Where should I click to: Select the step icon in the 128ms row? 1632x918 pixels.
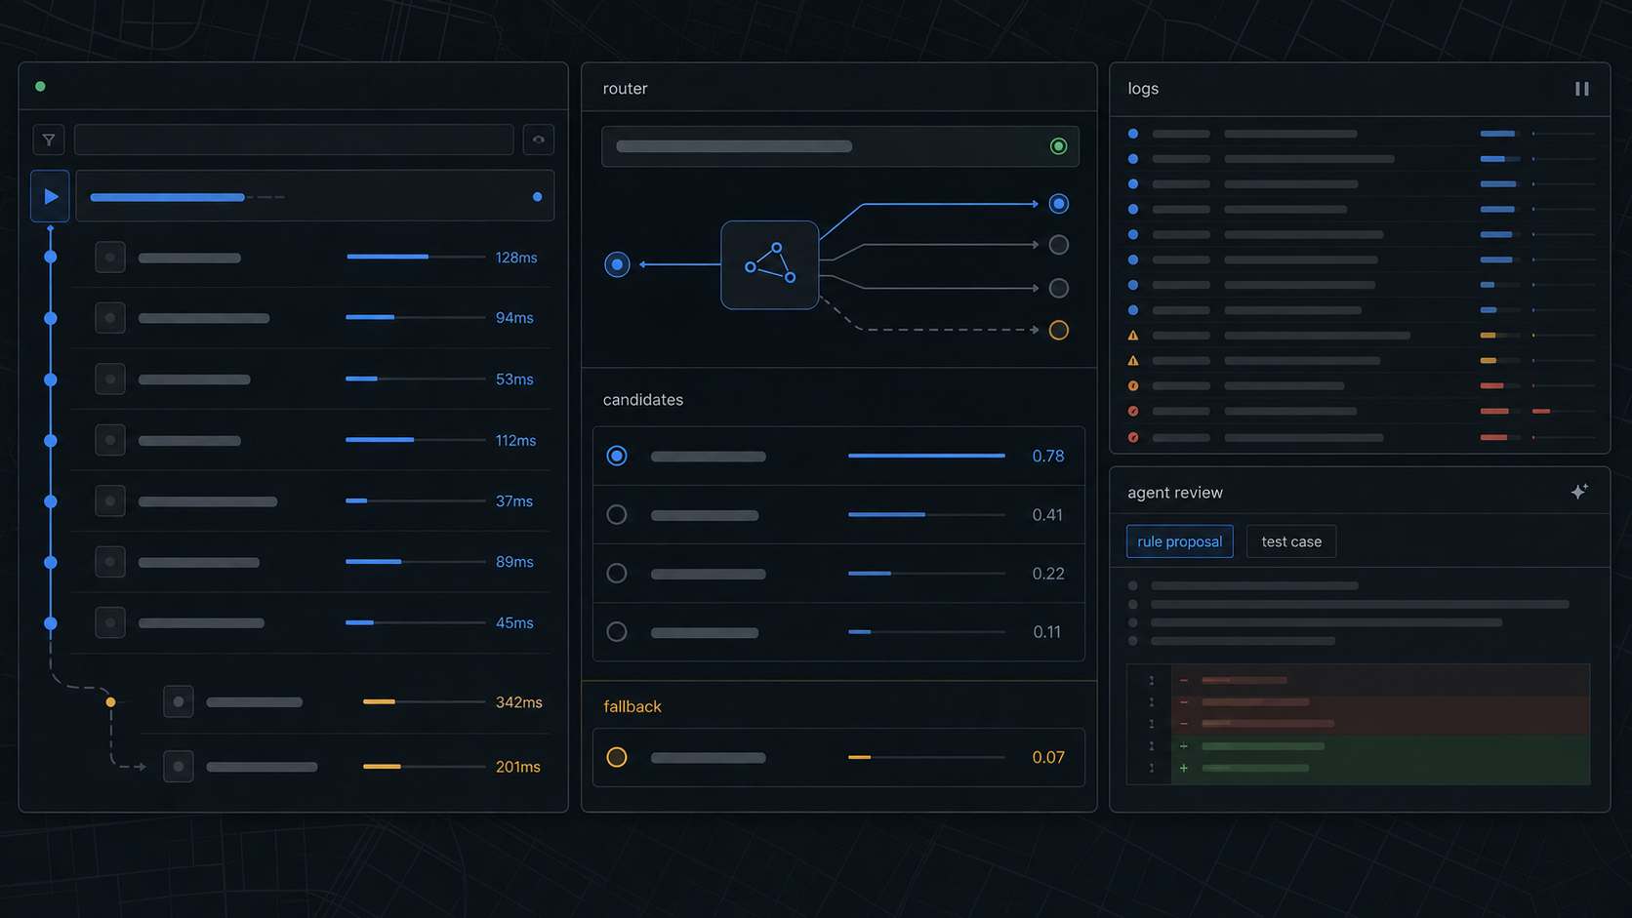coord(110,258)
